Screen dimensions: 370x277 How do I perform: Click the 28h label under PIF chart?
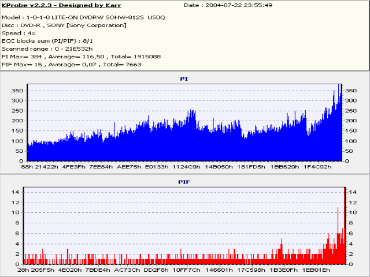coord(23,270)
